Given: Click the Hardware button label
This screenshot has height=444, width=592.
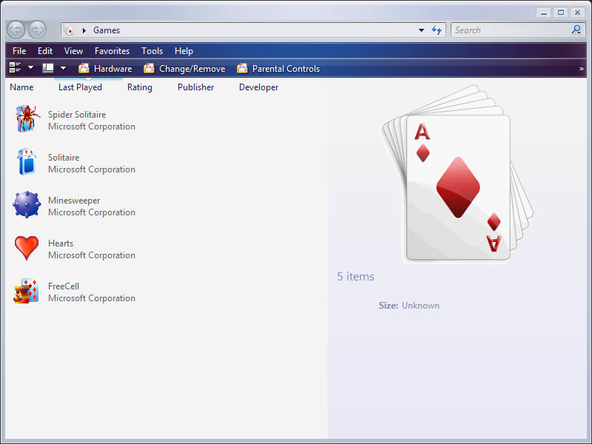Looking at the screenshot, I should tap(113, 69).
